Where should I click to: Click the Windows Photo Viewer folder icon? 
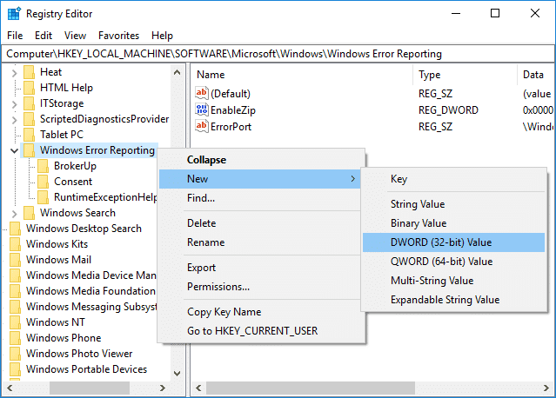(x=16, y=354)
